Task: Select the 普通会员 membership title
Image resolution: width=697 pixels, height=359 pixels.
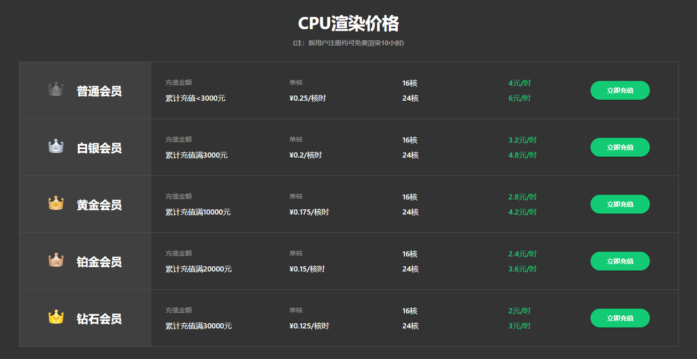Action: (99, 91)
